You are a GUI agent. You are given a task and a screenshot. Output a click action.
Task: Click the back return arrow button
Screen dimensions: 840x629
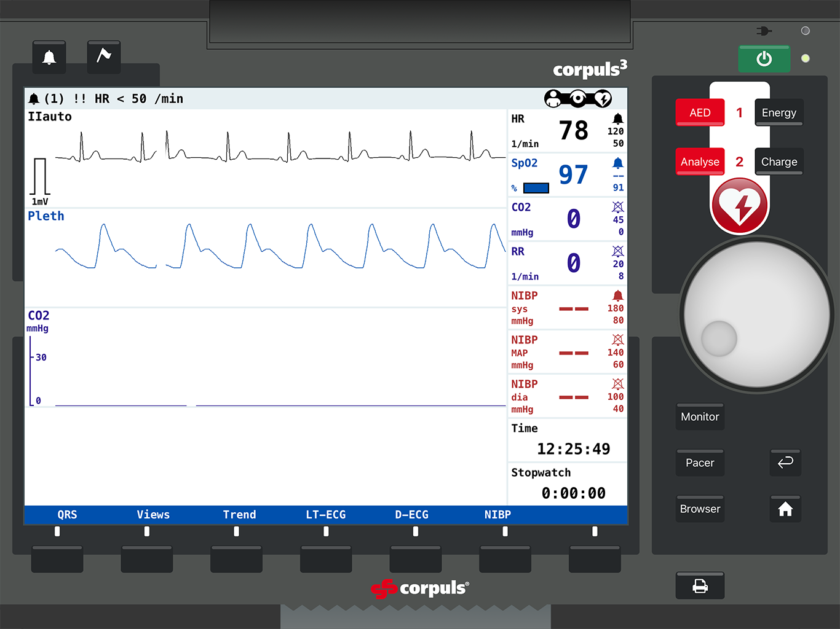(x=785, y=463)
